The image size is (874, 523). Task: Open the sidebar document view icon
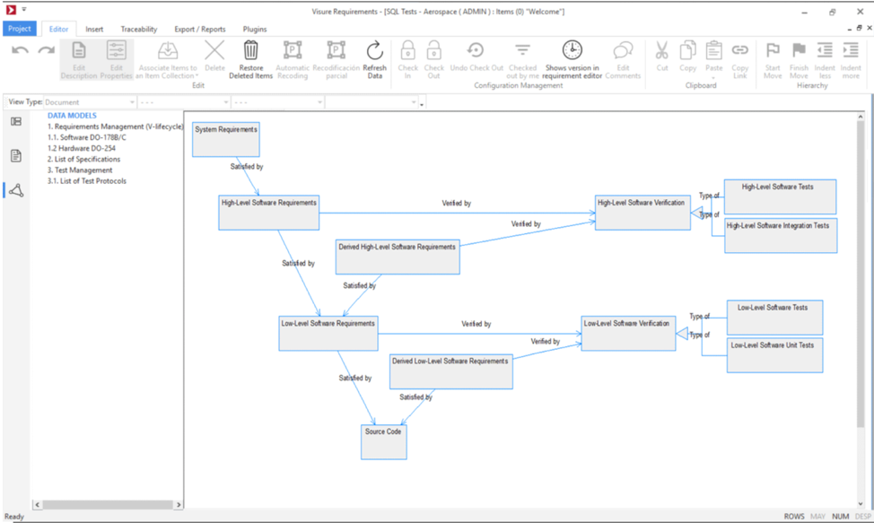point(16,156)
